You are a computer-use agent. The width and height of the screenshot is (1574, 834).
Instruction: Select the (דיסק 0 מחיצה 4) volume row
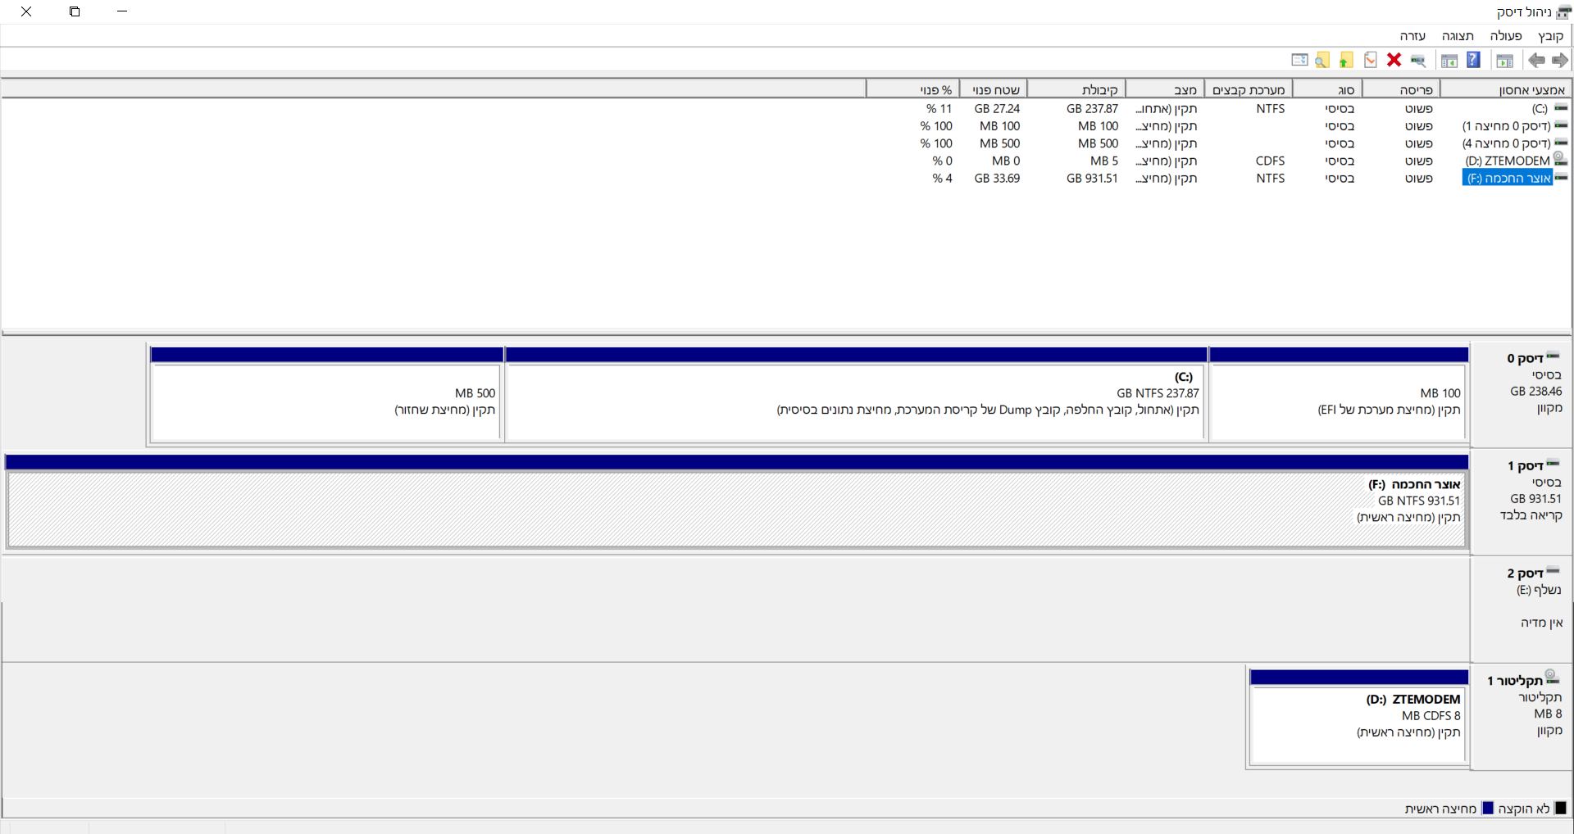click(1506, 143)
